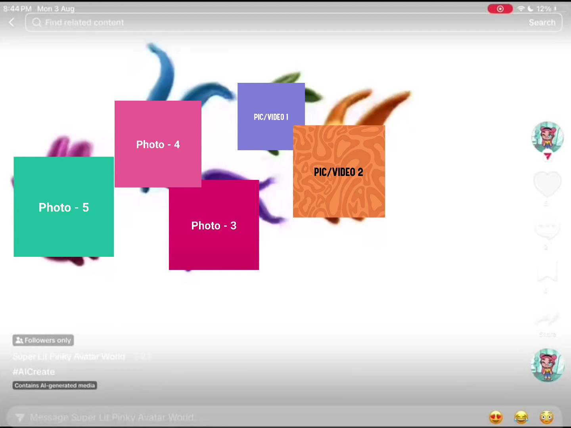Image resolution: width=571 pixels, height=428 pixels.
Task: Tap the green Photo - 5 square
Action: (64, 207)
